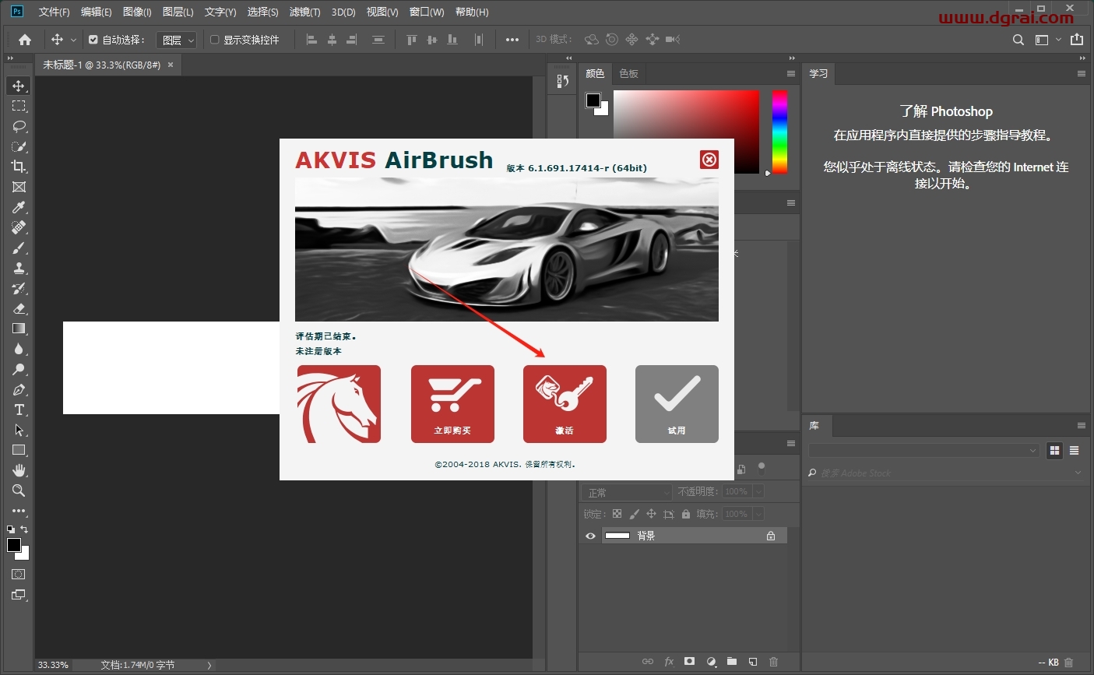
Task: Click the Home icon in options bar
Action: pos(25,40)
